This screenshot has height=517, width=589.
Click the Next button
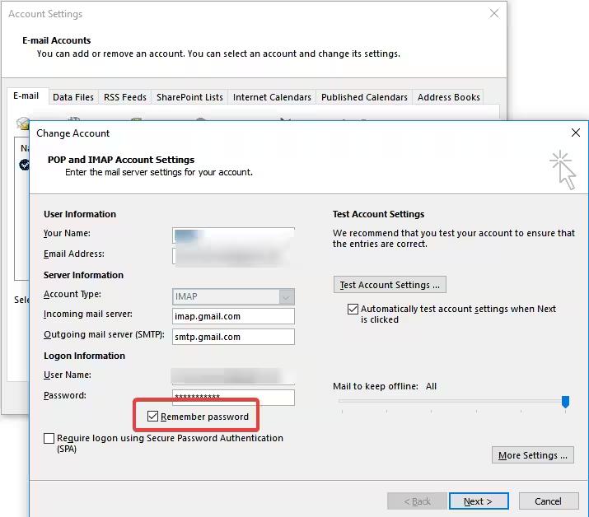point(479,501)
